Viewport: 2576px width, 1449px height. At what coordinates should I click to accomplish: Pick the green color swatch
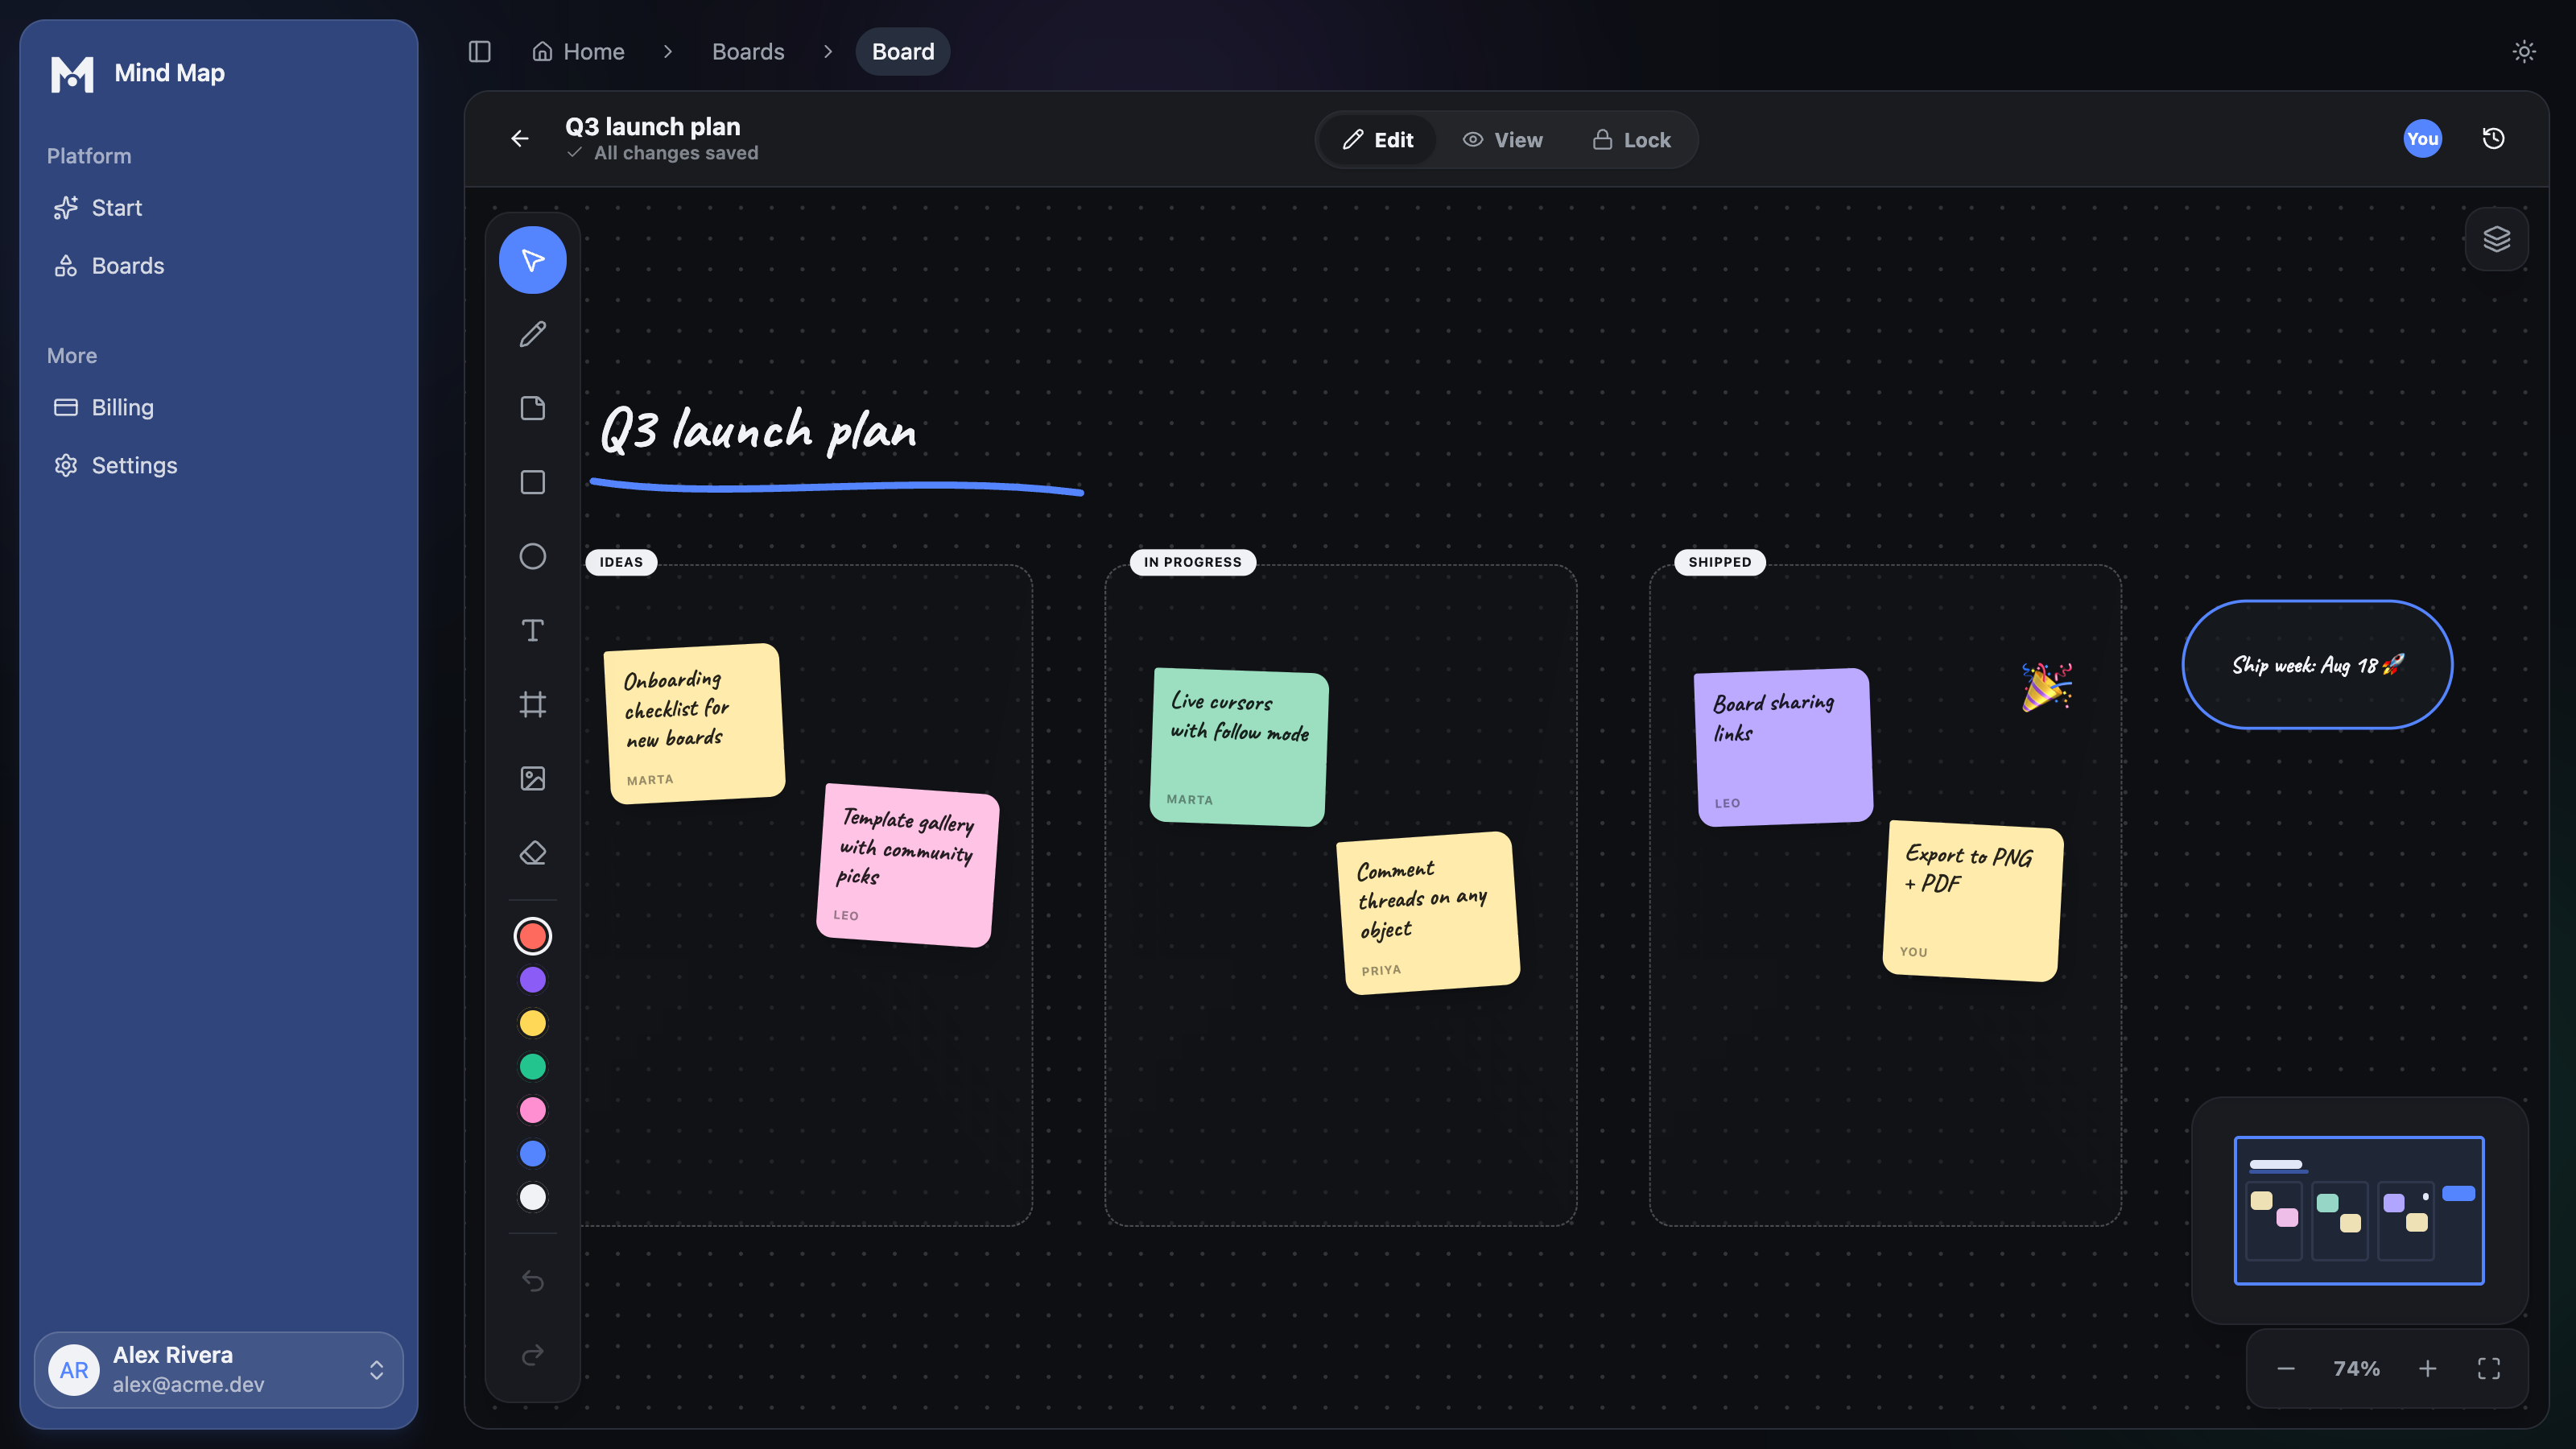click(x=532, y=1067)
